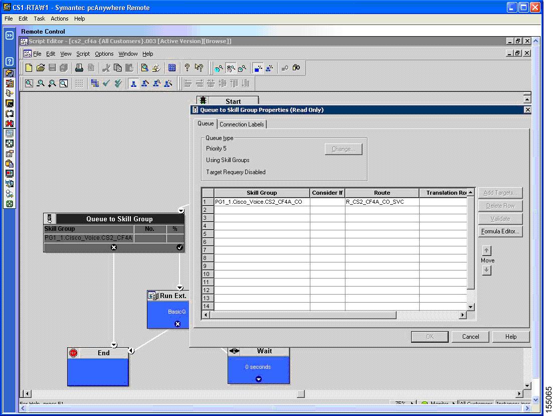Toggle Monitor mode magnifier-tree toolbar button
The width and height of the screenshot is (553, 416).
tap(156, 83)
